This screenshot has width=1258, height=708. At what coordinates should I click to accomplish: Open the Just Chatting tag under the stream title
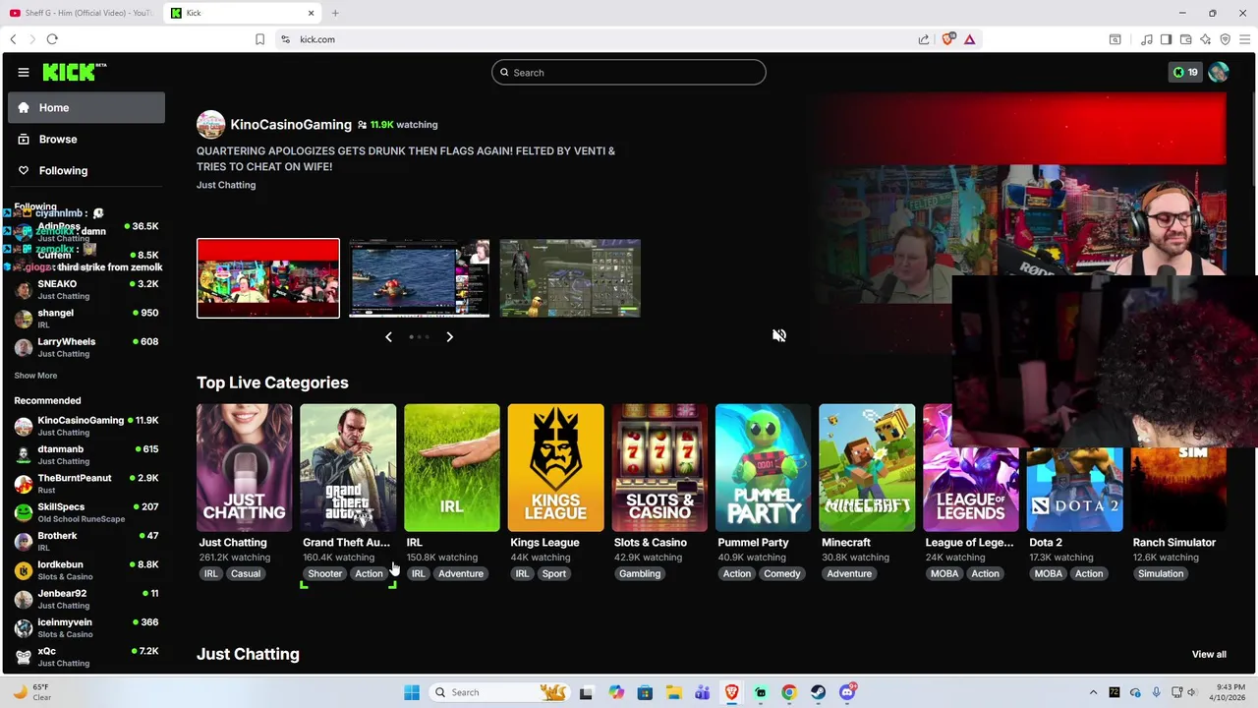[226, 185]
